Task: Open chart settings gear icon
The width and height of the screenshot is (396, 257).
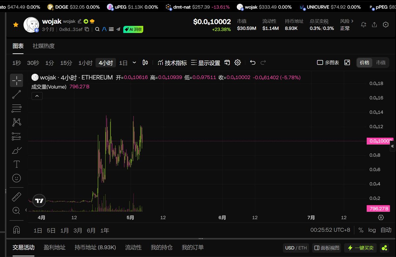Action: [x=238, y=63]
